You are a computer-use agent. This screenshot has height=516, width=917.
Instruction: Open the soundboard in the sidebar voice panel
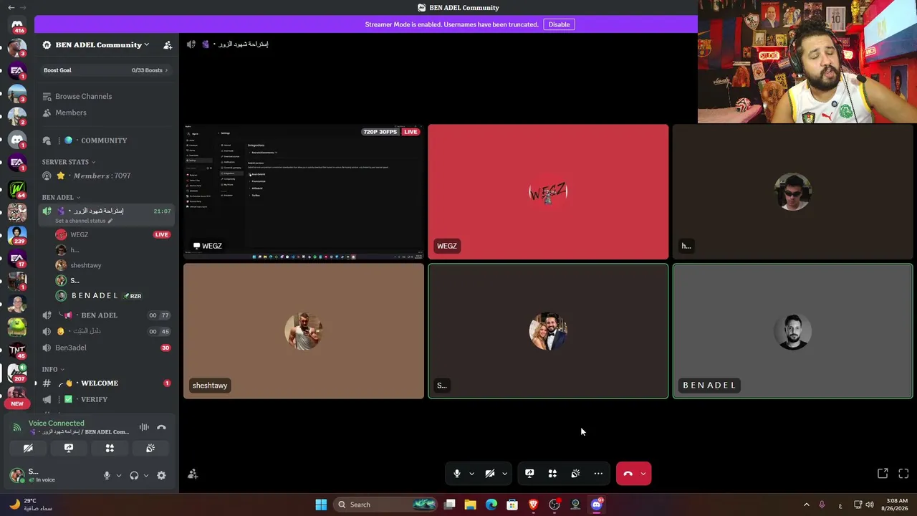click(x=150, y=448)
